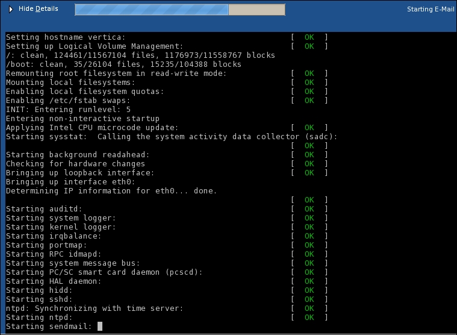
Task: Click 'Setting up Logical Volume Management:' line
Action: (x=95, y=46)
